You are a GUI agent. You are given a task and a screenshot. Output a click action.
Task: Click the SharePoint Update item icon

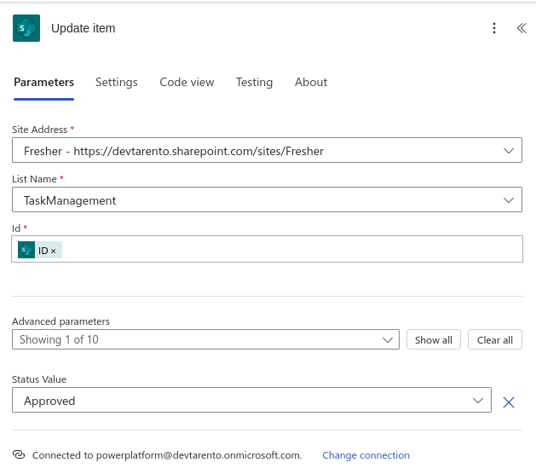click(26, 28)
